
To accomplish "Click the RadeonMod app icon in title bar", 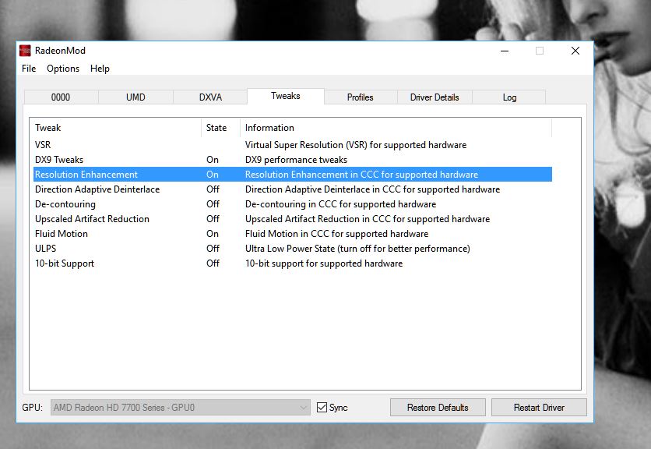I will pyautogui.click(x=25, y=51).
